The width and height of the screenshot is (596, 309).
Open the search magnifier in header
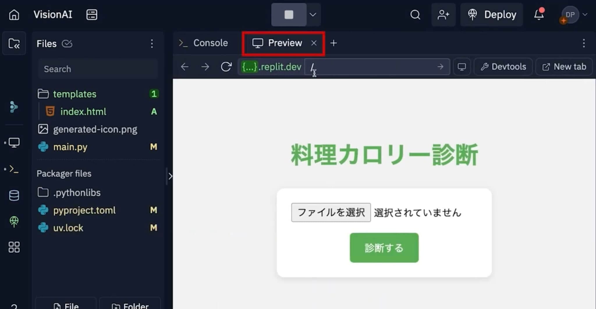(x=415, y=15)
